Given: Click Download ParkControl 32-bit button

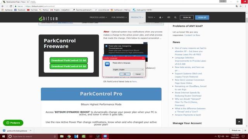Looking at the screenshot, I should point(69,60).
